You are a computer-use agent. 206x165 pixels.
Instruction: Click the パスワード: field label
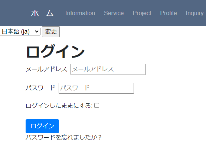point(41,88)
